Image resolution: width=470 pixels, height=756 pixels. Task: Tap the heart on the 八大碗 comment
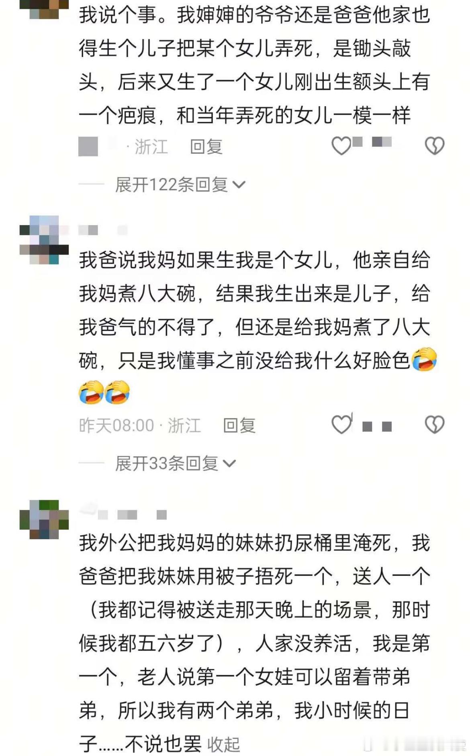[341, 424]
